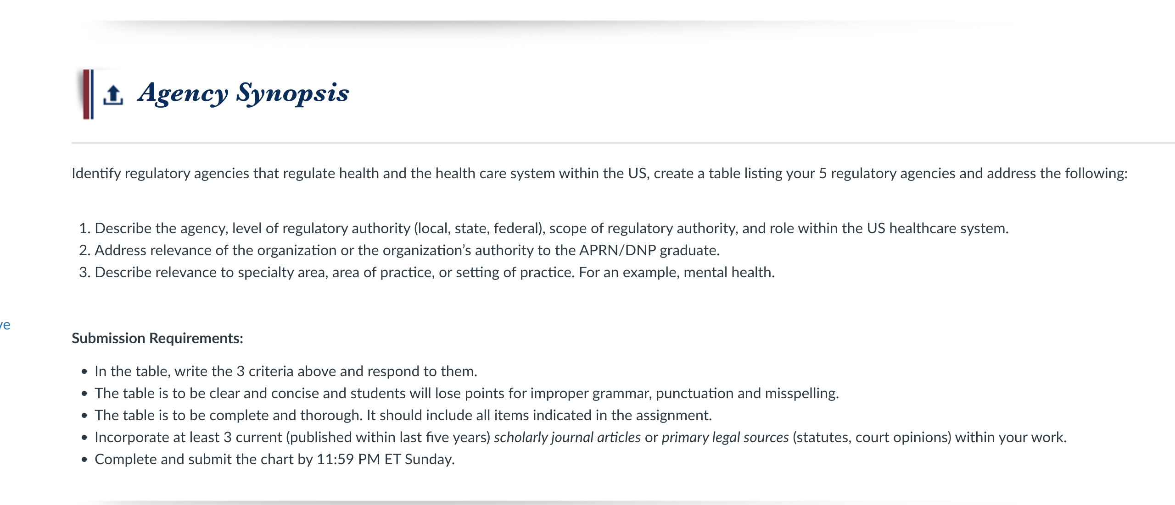Click the bullet about clear and concise table
Screen dimensions: 1175x505
tap(467, 393)
